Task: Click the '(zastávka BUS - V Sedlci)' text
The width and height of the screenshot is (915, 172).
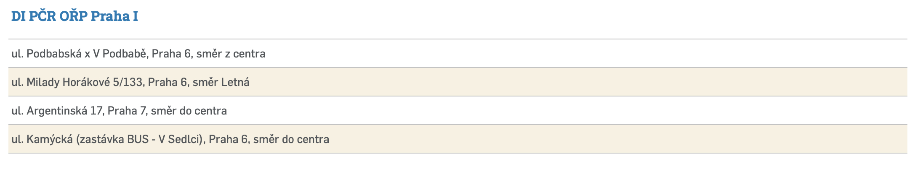Action: coord(141,139)
